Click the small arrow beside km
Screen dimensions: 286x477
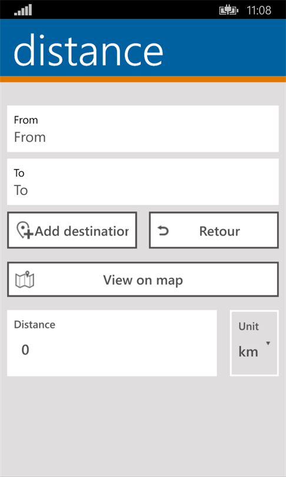point(268,343)
